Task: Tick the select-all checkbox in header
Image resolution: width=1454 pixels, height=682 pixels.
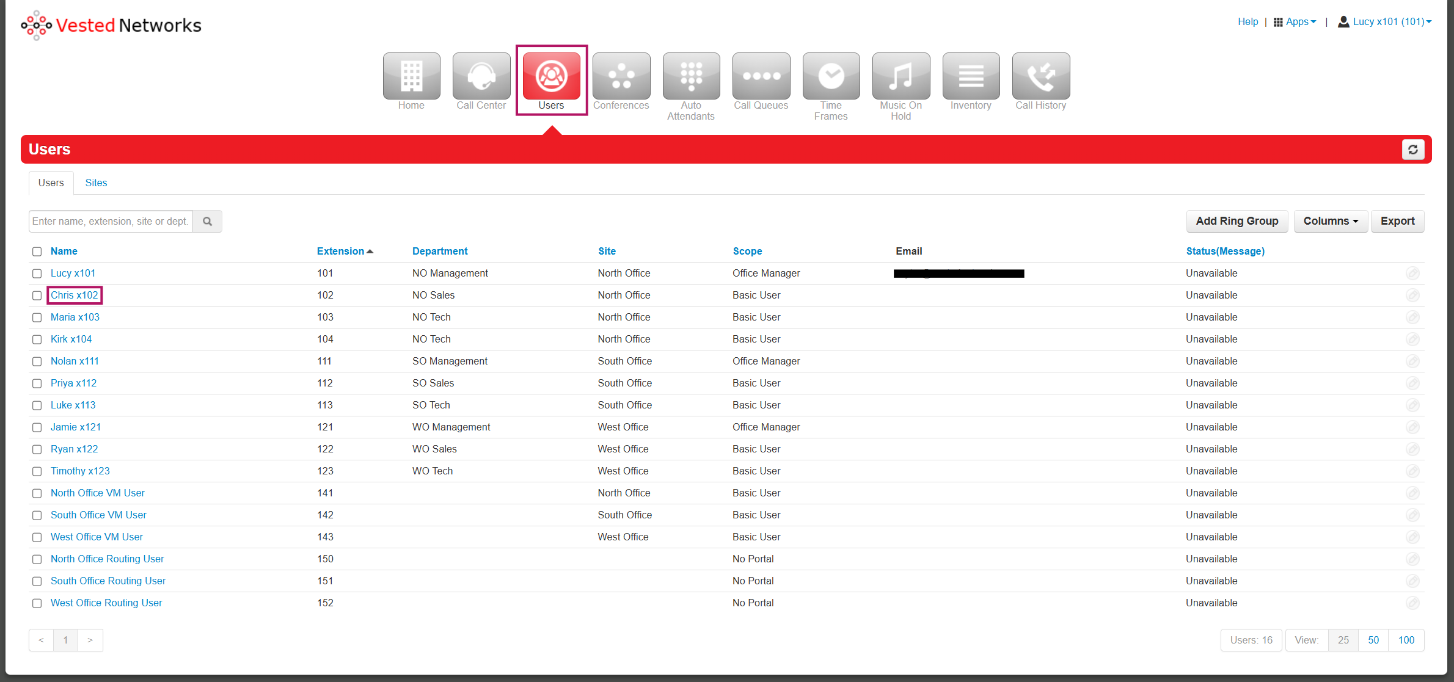Action: point(37,252)
